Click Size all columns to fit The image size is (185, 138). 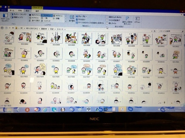(90, 23)
